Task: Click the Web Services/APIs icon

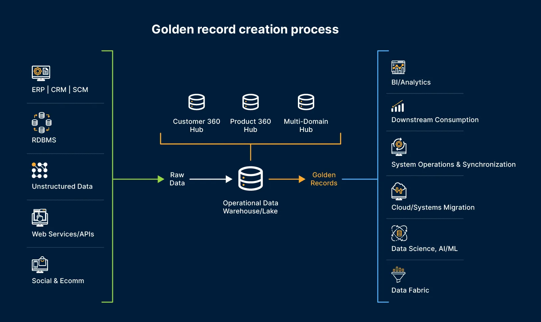Action: (40, 217)
